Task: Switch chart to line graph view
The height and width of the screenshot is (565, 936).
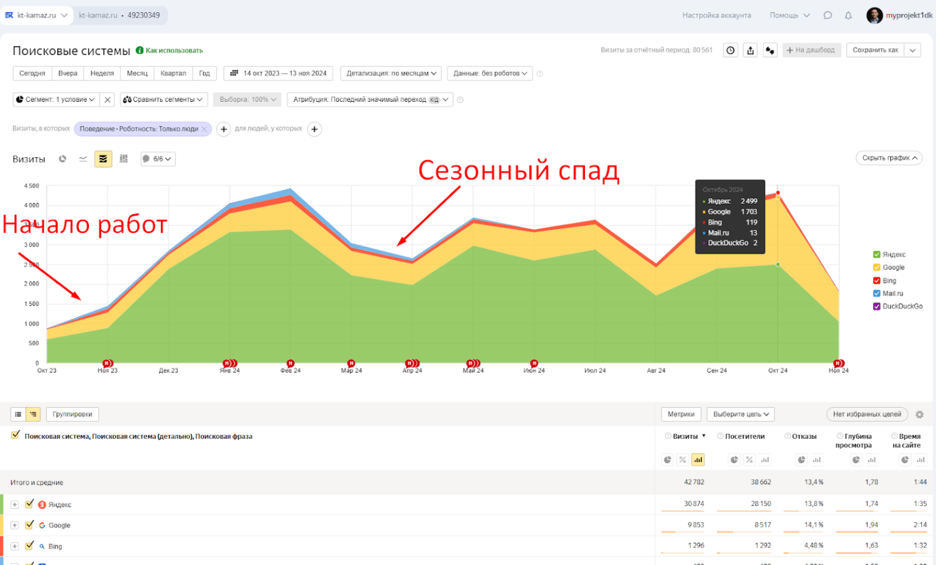Action: tap(83, 159)
